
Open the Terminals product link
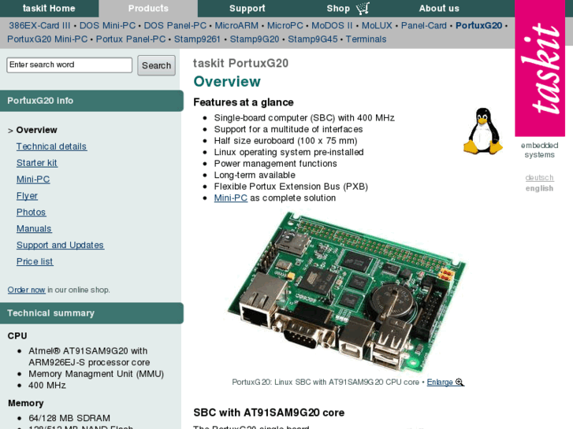pyautogui.click(x=366, y=39)
